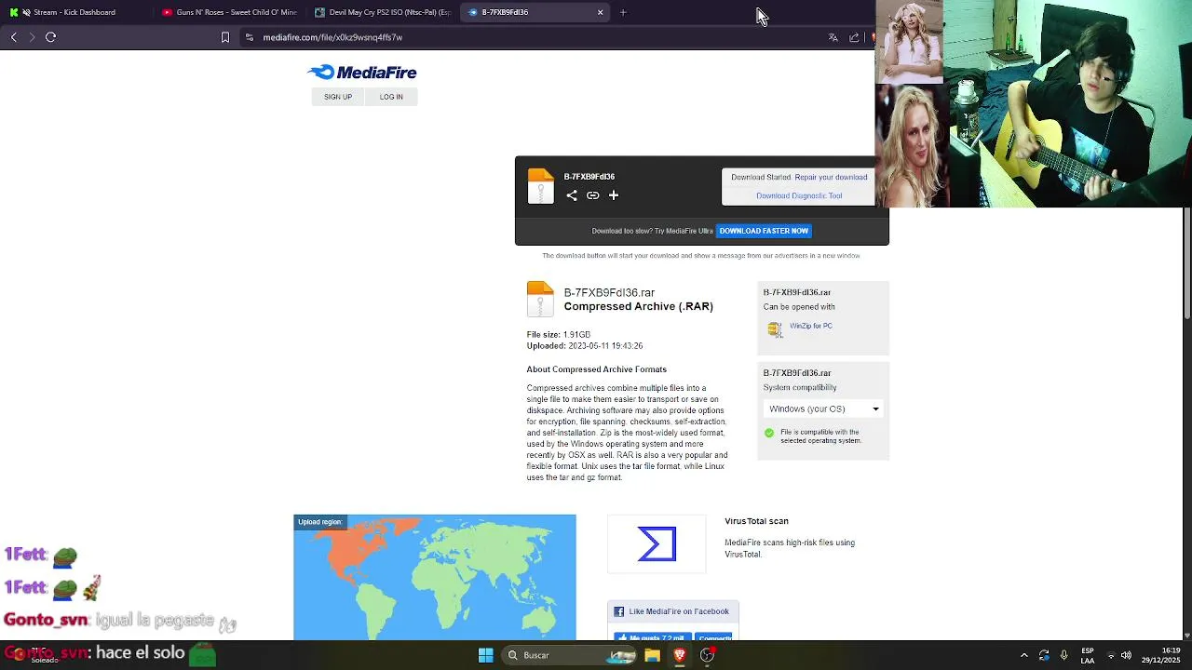Click the Facebook Compartir button
1192x670 pixels.
[x=712, y=637]
